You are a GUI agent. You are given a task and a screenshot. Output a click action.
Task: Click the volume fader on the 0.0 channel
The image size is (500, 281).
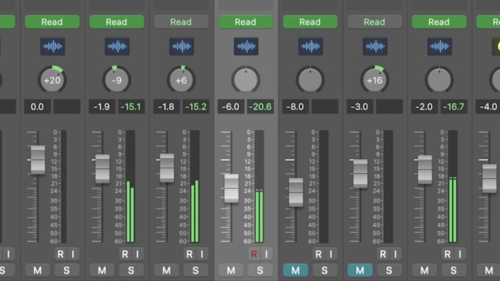pos(37,160)
